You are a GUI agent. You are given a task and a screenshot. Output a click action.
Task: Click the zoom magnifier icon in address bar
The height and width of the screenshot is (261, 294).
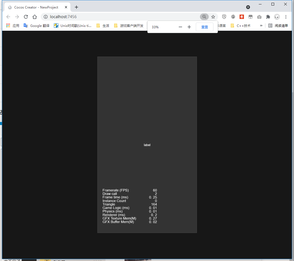[x=204, y=17]
